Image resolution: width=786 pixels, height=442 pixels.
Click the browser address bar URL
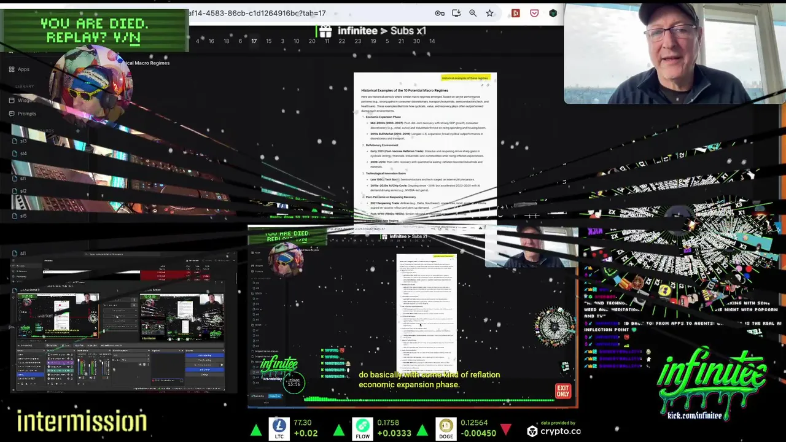pos(258,13)
